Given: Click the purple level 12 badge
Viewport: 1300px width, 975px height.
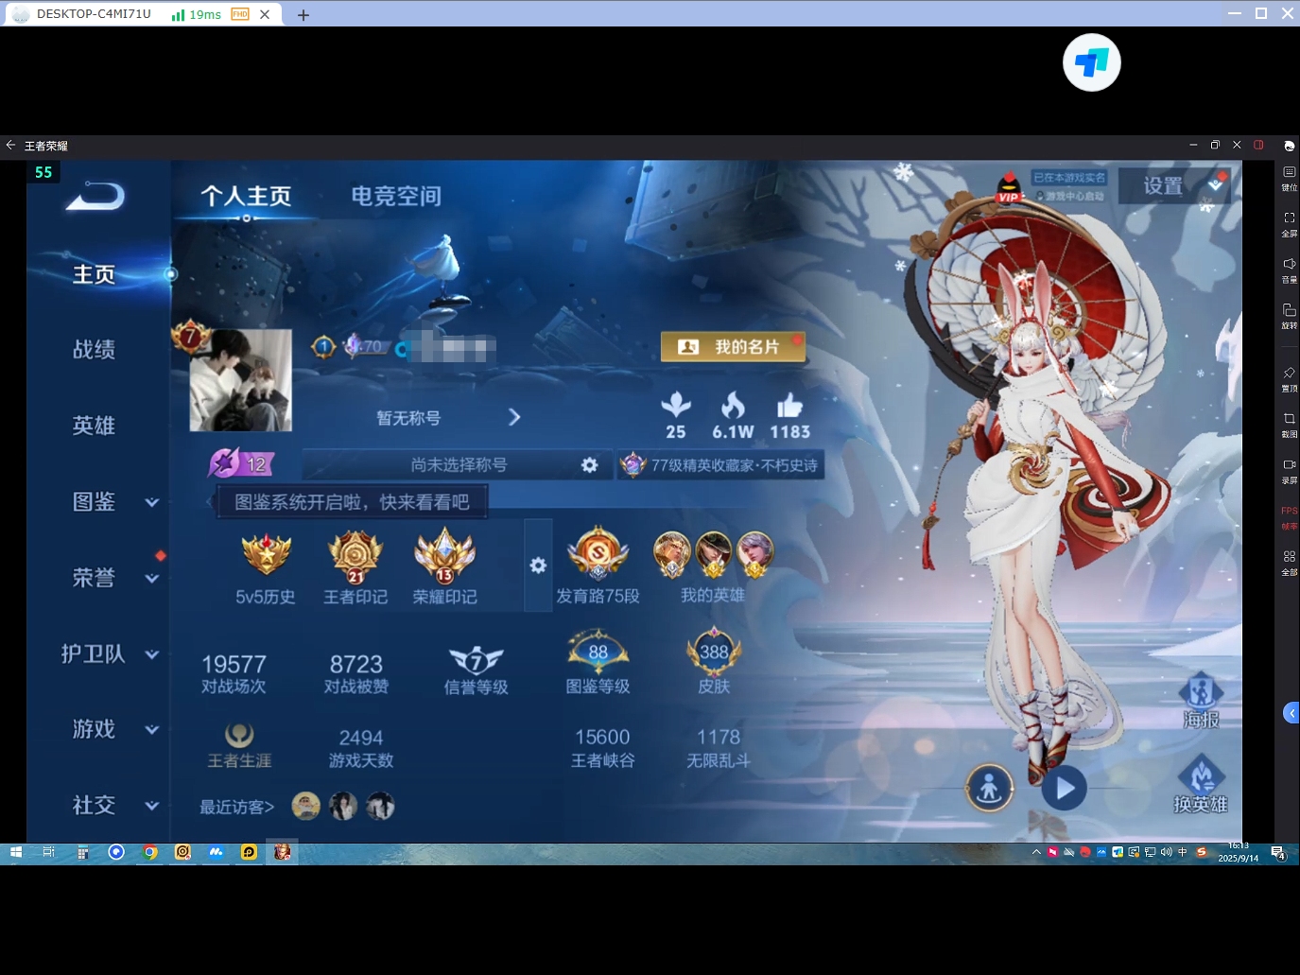Looking at the screenshot, I should [x=241, y=463].
